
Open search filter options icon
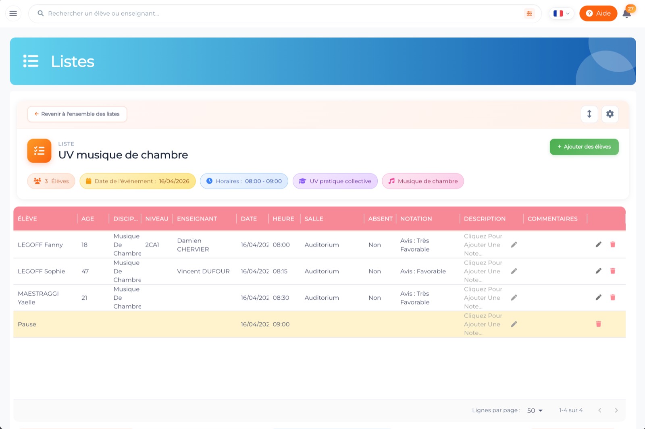529,13
